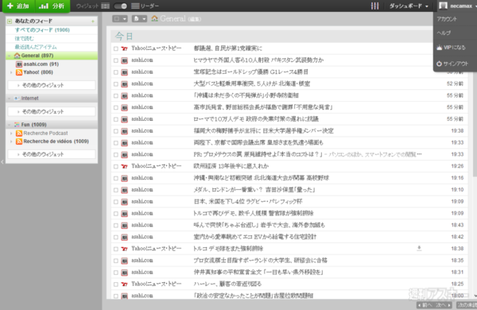This screenshot has width=477, height=310.
Task: Click the RSS icon of Yahoo! (806)
Action: [x=19, y=72]
